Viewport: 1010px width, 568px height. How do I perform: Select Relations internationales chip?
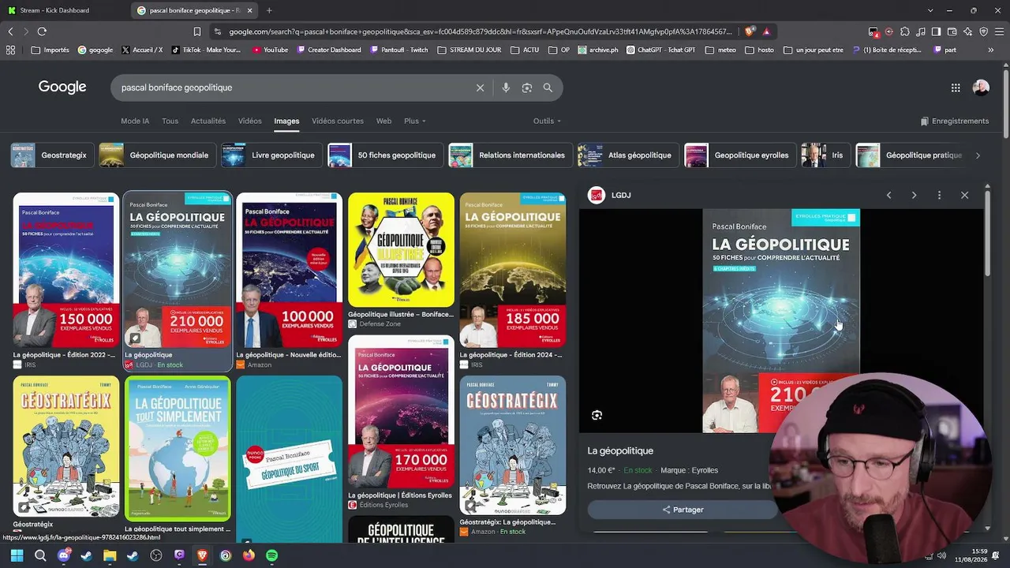(511, 155)
